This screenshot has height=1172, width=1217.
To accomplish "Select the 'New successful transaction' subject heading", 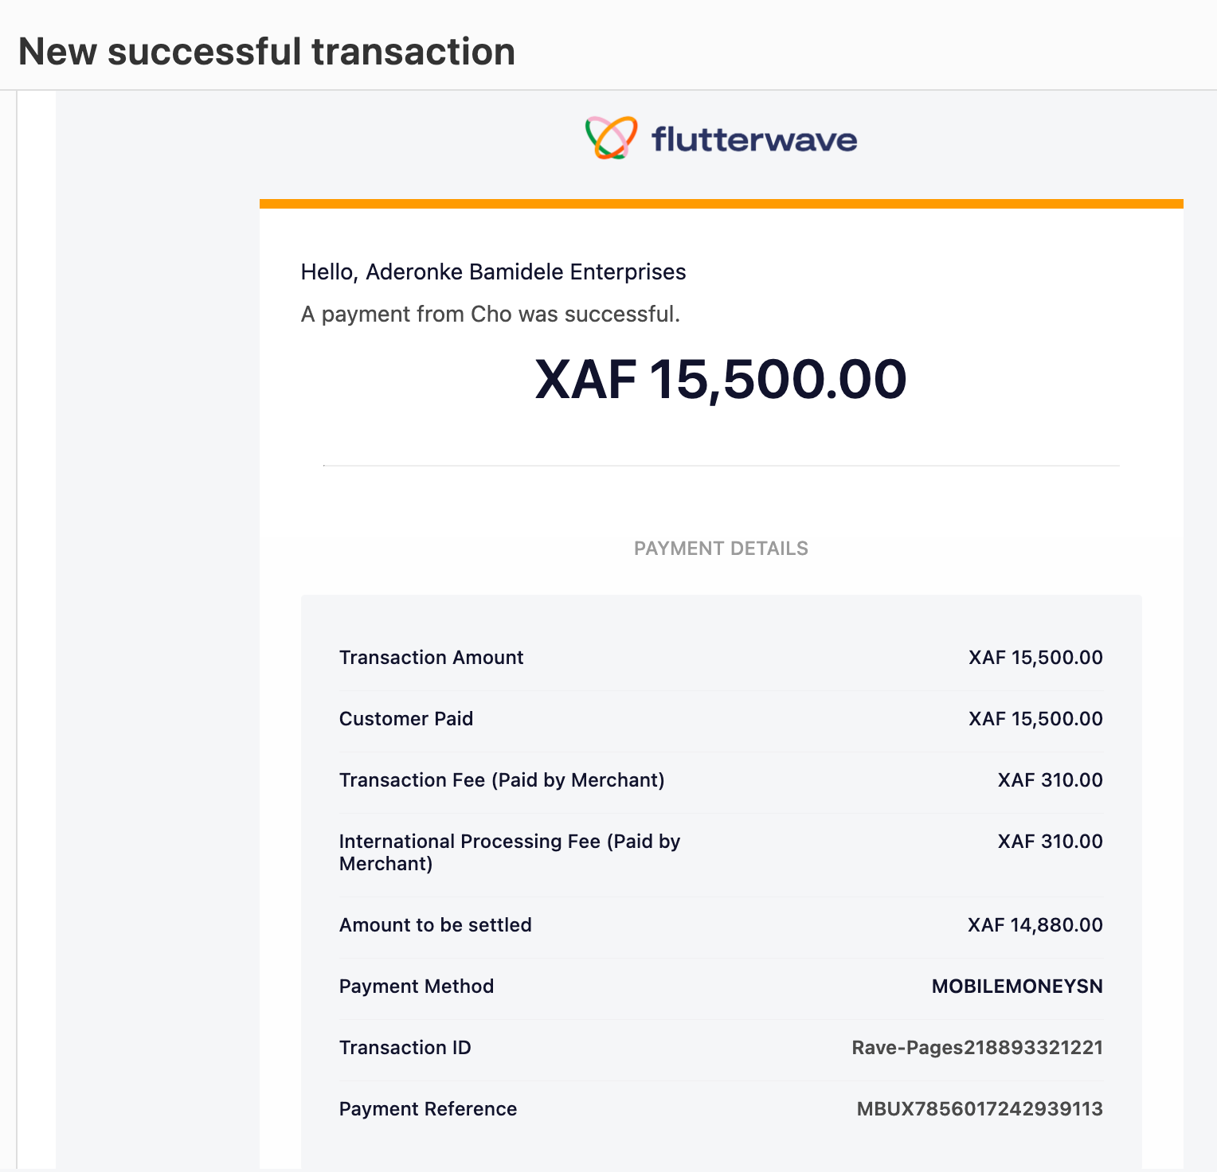I will (267, 51).
